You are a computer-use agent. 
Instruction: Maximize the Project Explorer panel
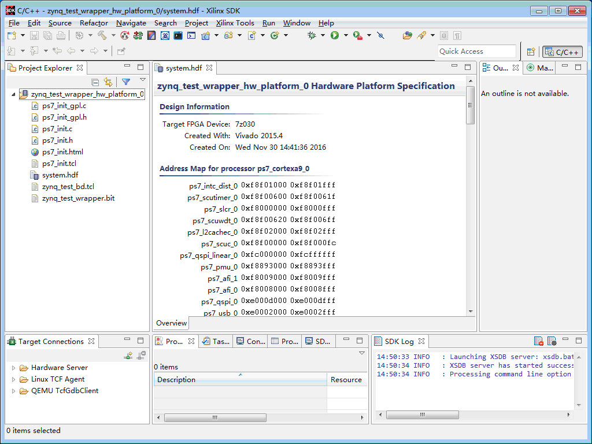pos(140,67)
